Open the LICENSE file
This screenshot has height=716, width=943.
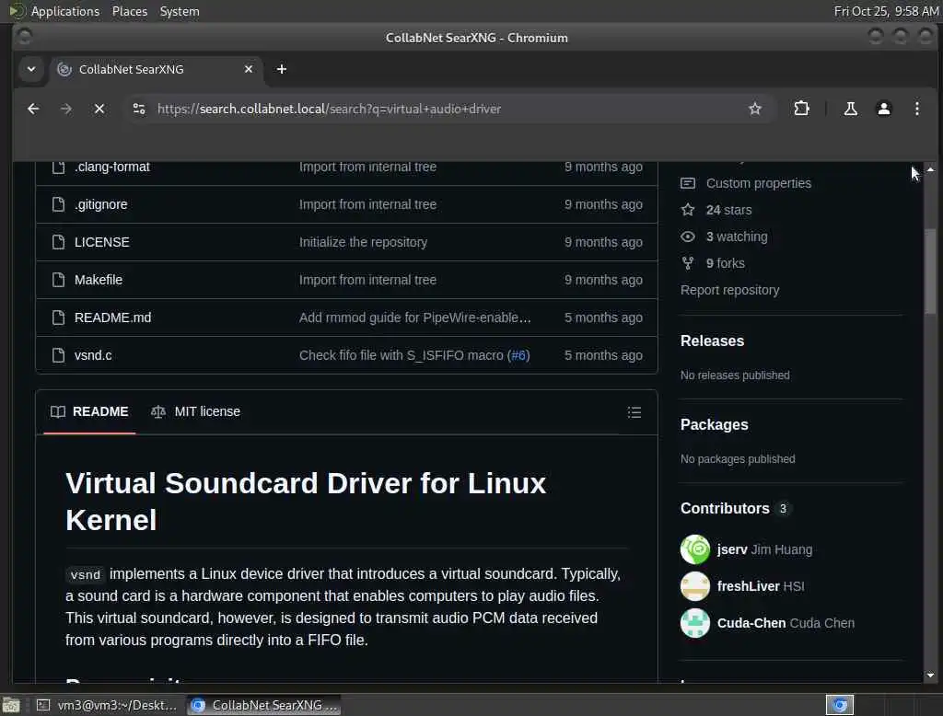coord(101,242)
